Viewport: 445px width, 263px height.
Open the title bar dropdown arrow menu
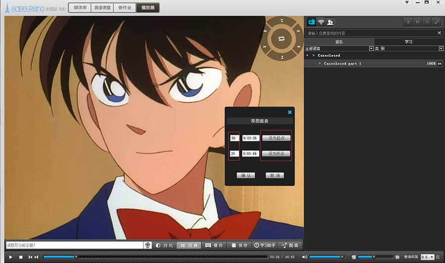point(407,2)
